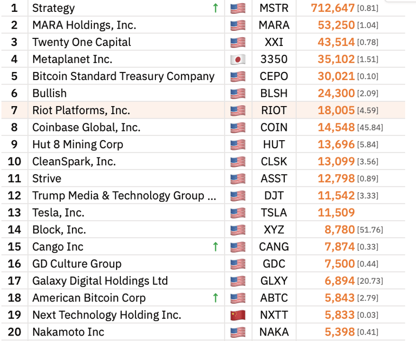The image size is (416, 341).
Task: Click the 8,780 holdings value for Block
Action: pos(340,230)
